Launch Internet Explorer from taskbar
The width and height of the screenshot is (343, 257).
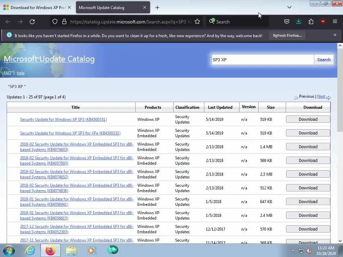30,251
